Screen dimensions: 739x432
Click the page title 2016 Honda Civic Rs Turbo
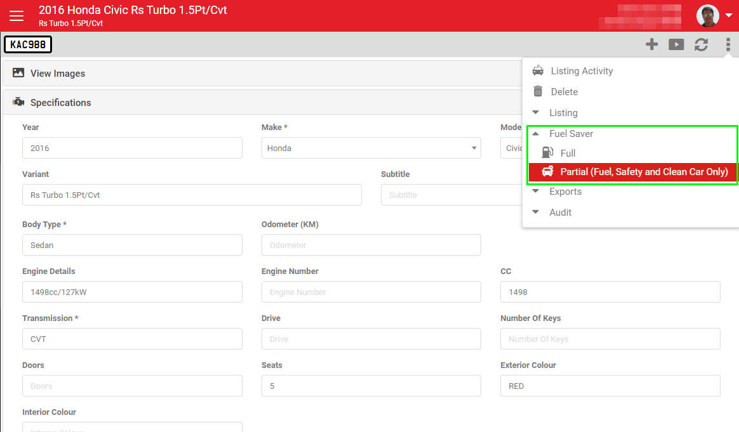click(133, 10)
